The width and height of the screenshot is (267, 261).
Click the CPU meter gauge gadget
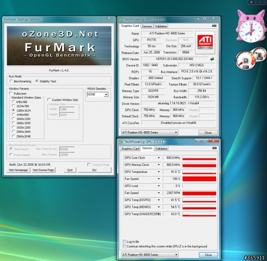pyautogui.click(x=245, y=60)
